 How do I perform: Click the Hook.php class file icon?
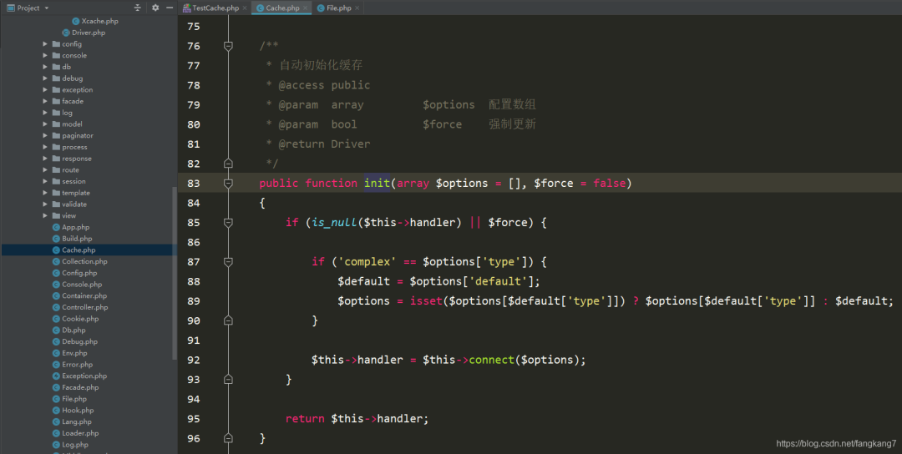56,411
